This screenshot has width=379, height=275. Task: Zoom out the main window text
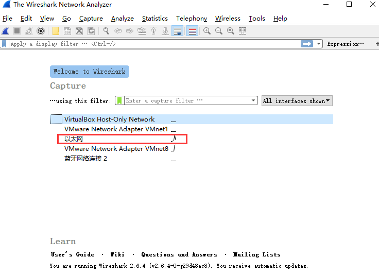(219, 31)
